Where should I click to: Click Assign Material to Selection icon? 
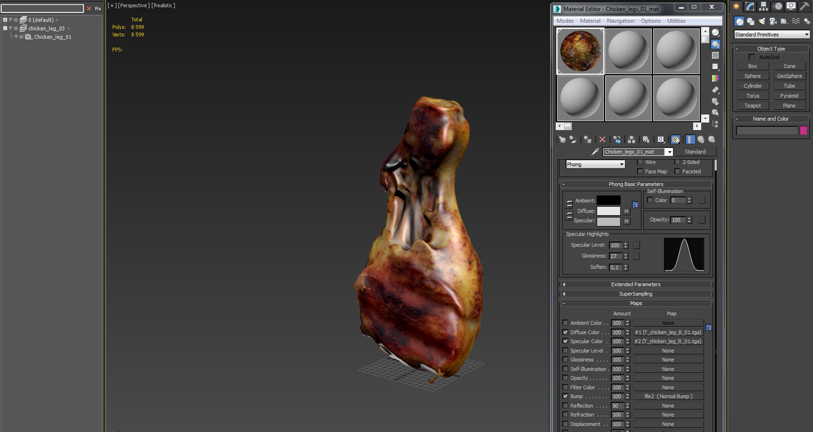tap(587, 139)
